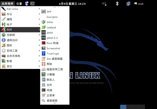
Task: Launch the Zim 桌面维基 icon
Action: point(44,59)
